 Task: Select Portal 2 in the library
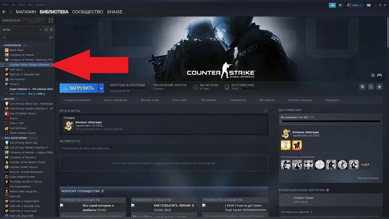[14, 84]
